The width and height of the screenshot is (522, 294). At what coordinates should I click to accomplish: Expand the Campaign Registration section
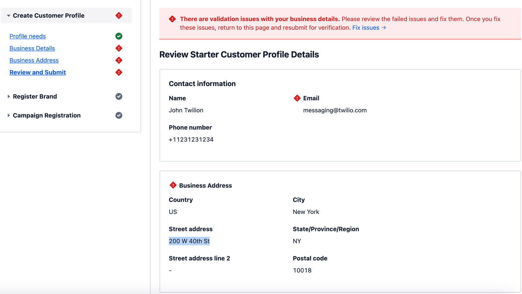click(x=8, y=115)
